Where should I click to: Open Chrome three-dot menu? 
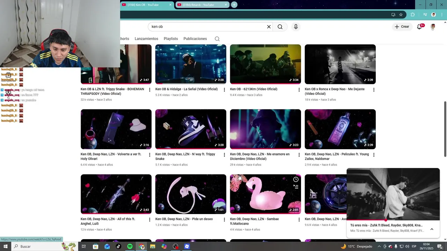442,15
